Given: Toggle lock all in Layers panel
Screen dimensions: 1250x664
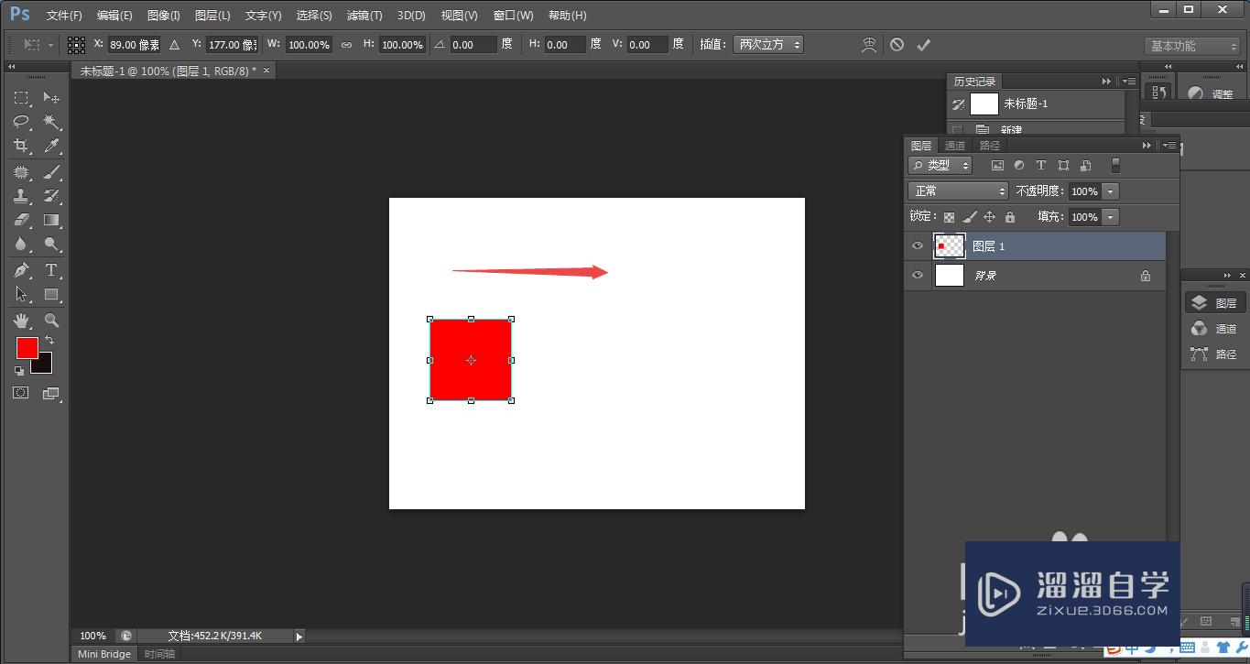Looking at the screenshot, I should pyautogui.click(x=1010, y=217).
